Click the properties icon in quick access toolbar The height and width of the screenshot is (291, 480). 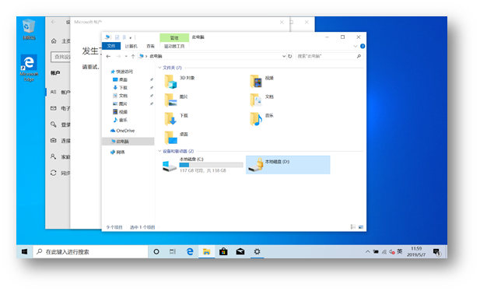(117, 37)
